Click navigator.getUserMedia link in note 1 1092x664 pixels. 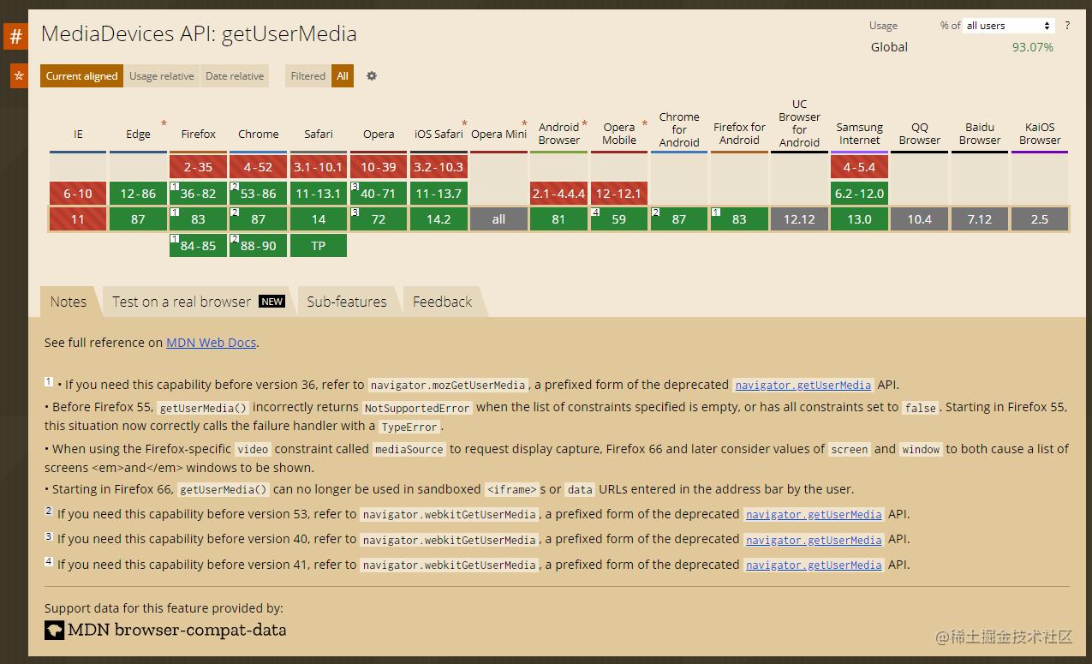click(x=803, y=386)
